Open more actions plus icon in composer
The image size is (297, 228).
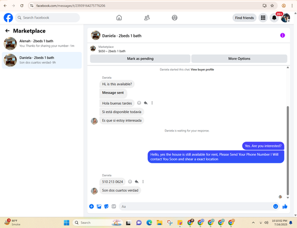91,206
